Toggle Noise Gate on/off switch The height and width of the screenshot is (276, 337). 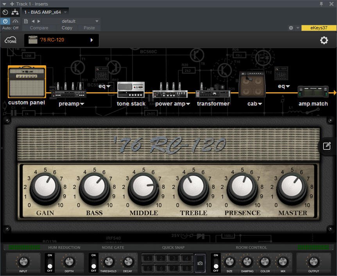(93, 263)
